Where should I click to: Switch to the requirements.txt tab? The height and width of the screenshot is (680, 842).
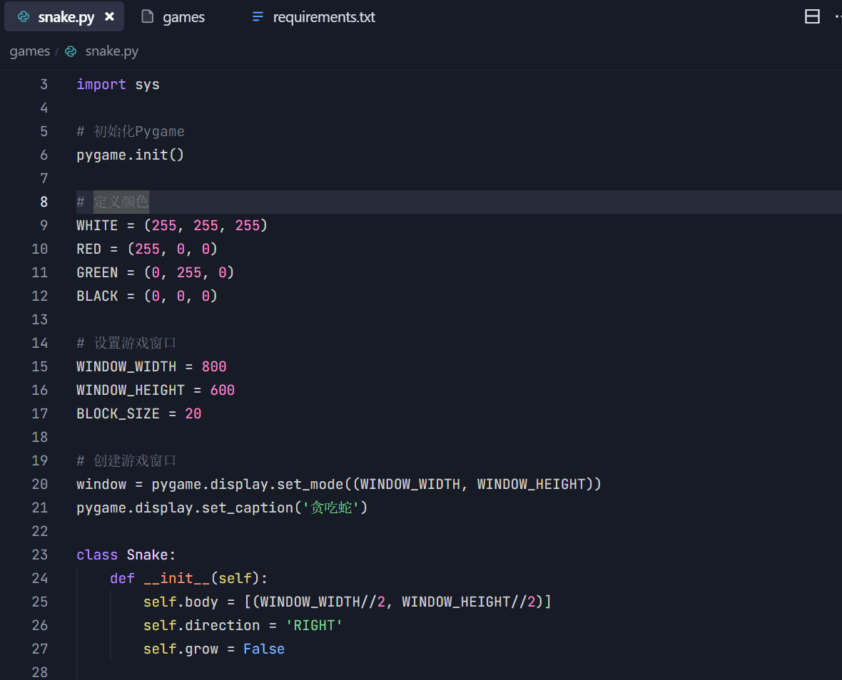(323, 17)
